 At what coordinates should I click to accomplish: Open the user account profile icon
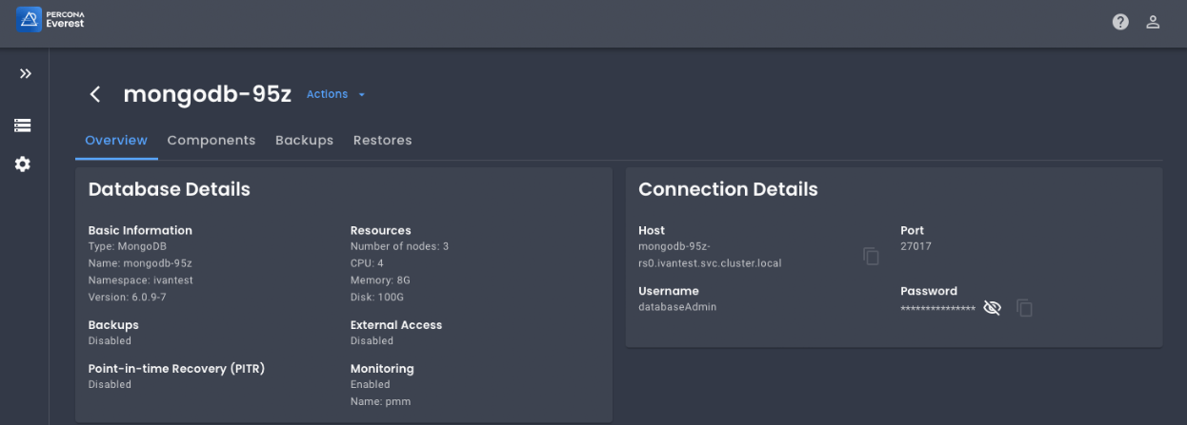pos(1153,22)
